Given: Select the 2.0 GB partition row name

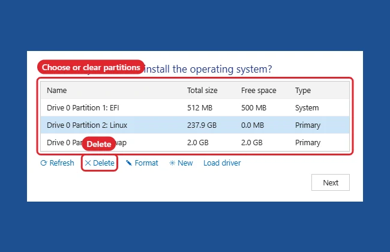Looking at the screenshot, I should click(86, 143).
